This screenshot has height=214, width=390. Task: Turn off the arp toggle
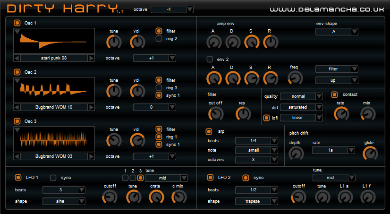(209, 131)
